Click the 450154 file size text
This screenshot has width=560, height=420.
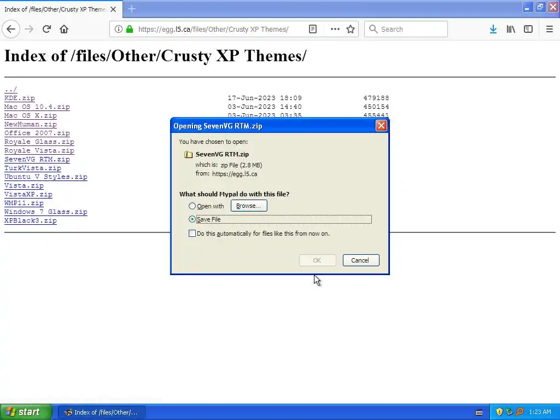coord(376,107)
